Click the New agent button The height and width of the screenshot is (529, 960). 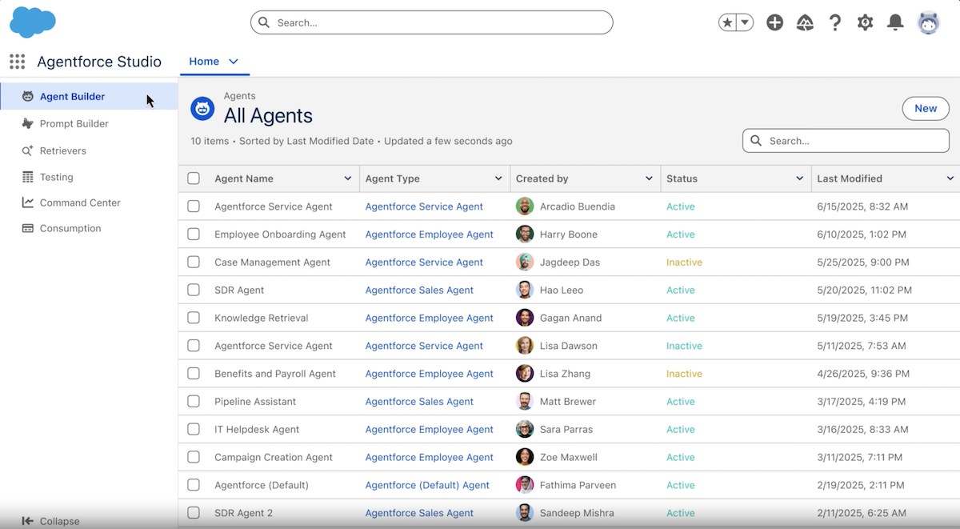coord(926,109)
